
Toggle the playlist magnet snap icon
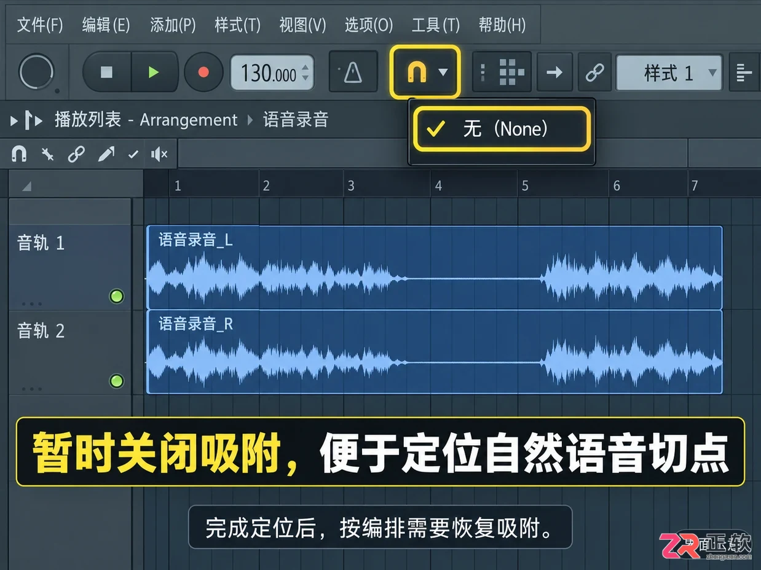[19, 154]
